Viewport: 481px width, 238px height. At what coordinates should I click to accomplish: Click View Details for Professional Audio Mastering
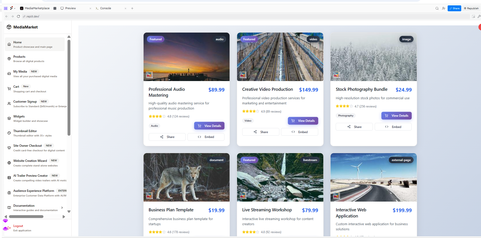click(x=209, y=126)
